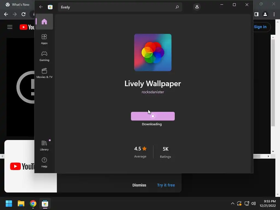Click the inner page vertical scrollbar thumb
Screen dimensions: 280x210
coord(273,82)
